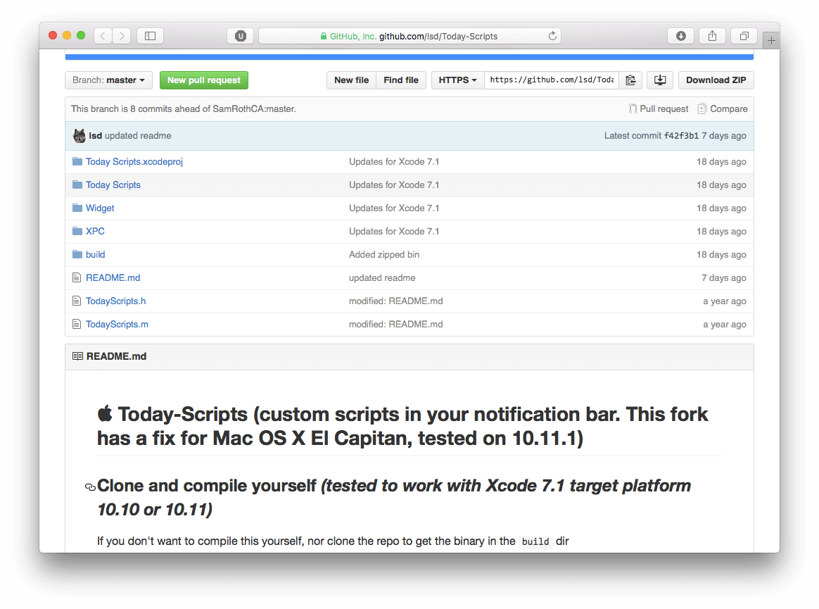
Task: Click file icon beside README.md row
Action: (x=77, y=277)
